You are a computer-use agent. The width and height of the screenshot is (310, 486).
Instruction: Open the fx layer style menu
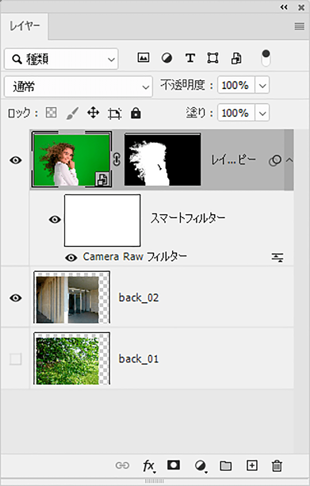(149, 466)
